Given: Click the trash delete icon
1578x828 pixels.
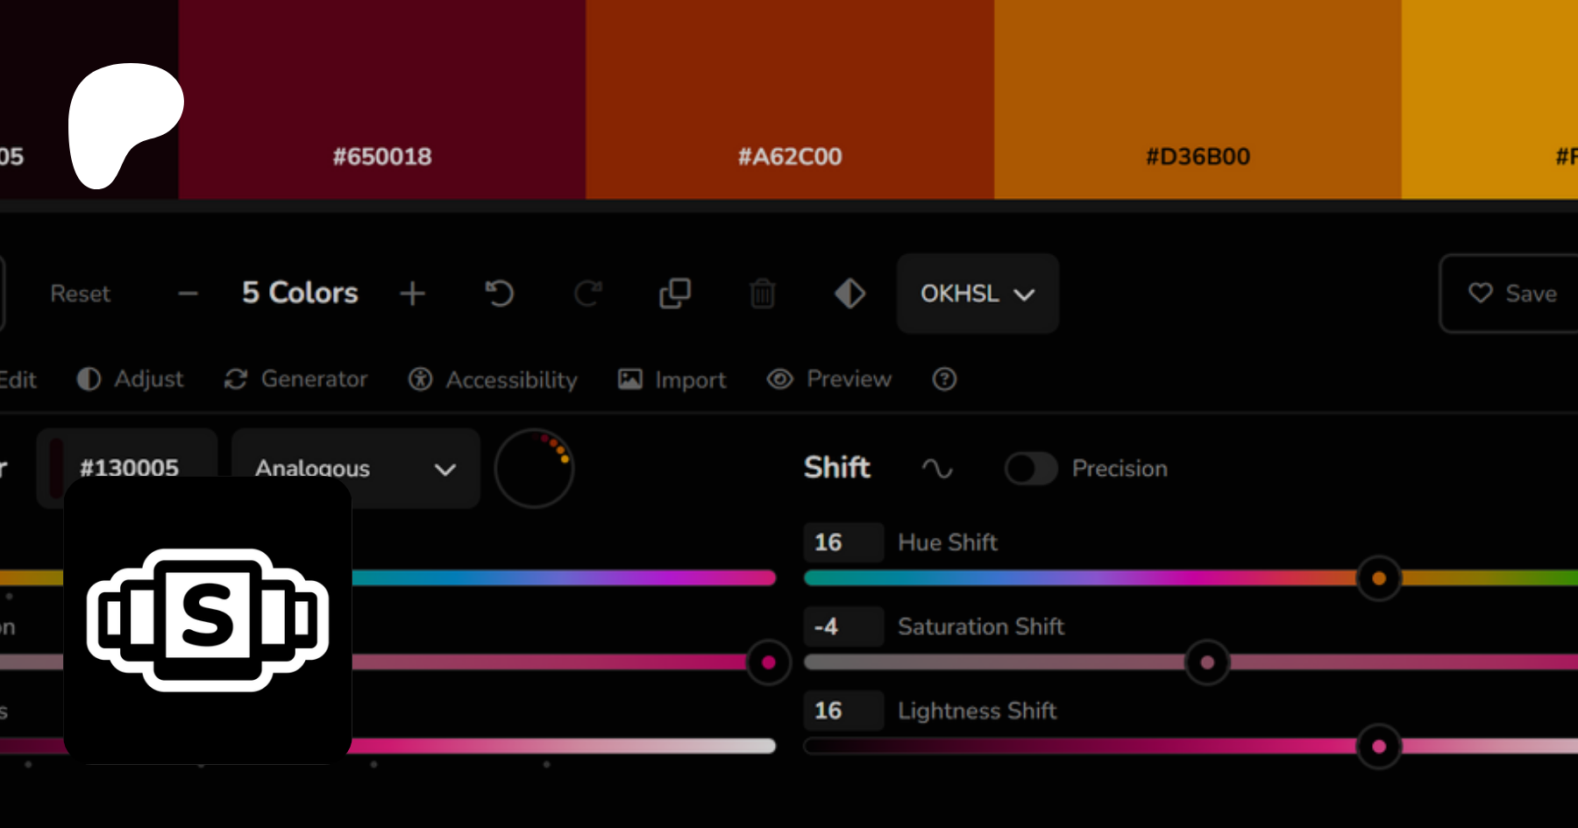Looking at the screenshot, I should coord(763,294).
